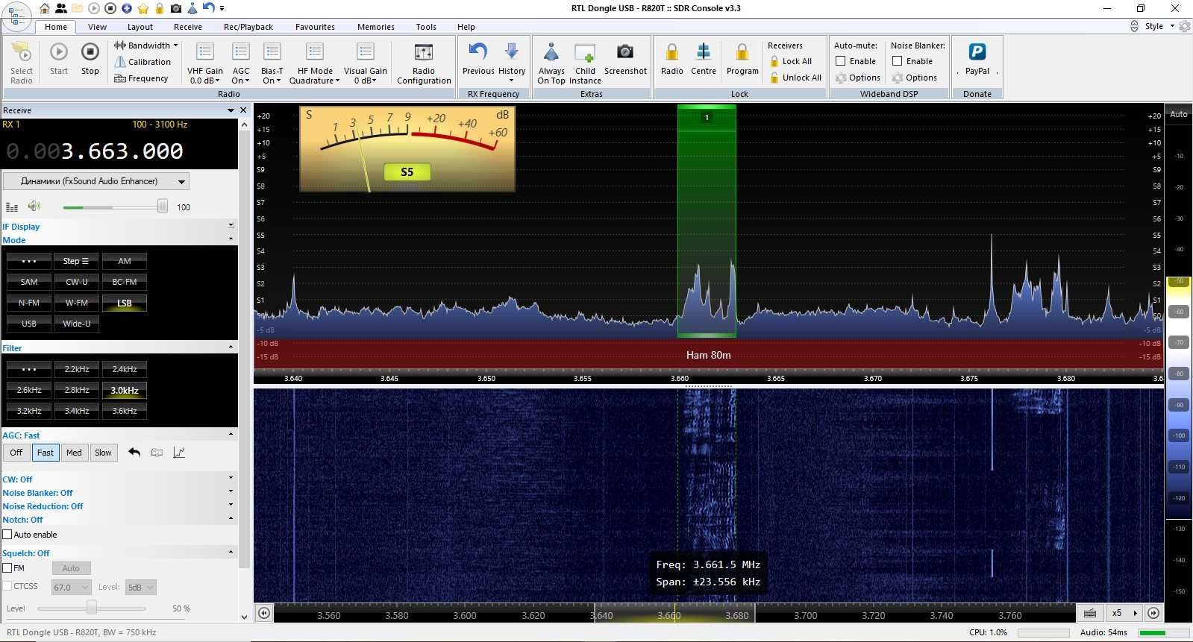This screenshot has width=1193, height=642.
Task: Click the AGC undo arrow icon
Action: click(134, 453)
